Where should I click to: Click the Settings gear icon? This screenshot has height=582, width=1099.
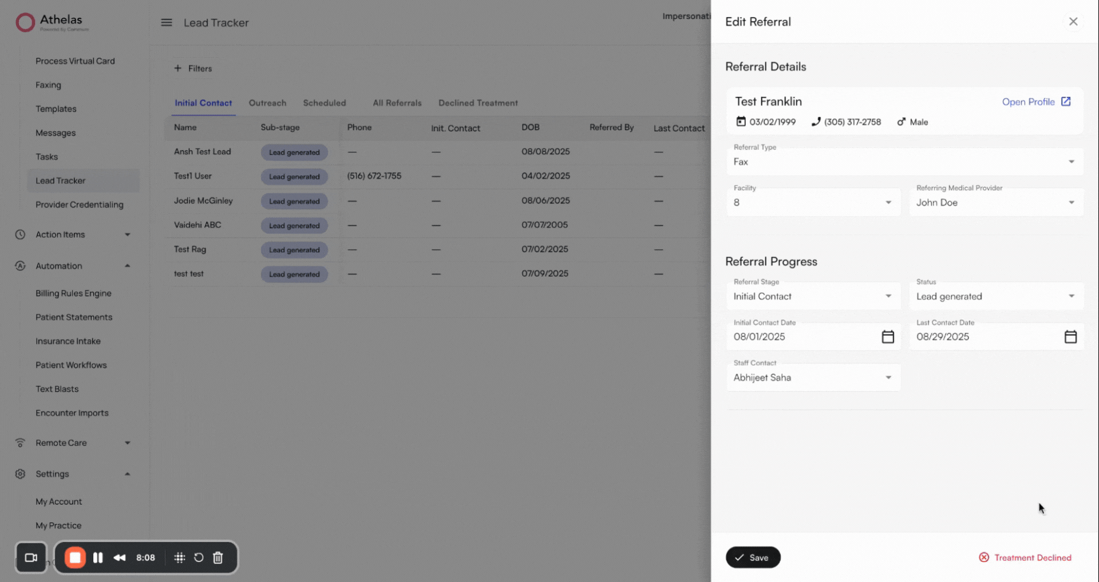20,474
